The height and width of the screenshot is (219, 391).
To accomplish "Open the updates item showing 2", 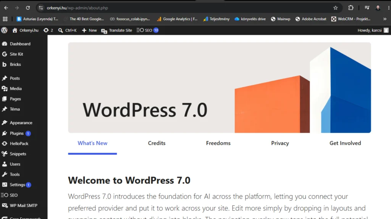I will (48, 30).
